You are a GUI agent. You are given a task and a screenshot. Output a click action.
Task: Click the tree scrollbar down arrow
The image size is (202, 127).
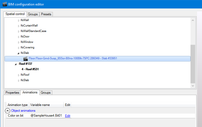[193, 85]
